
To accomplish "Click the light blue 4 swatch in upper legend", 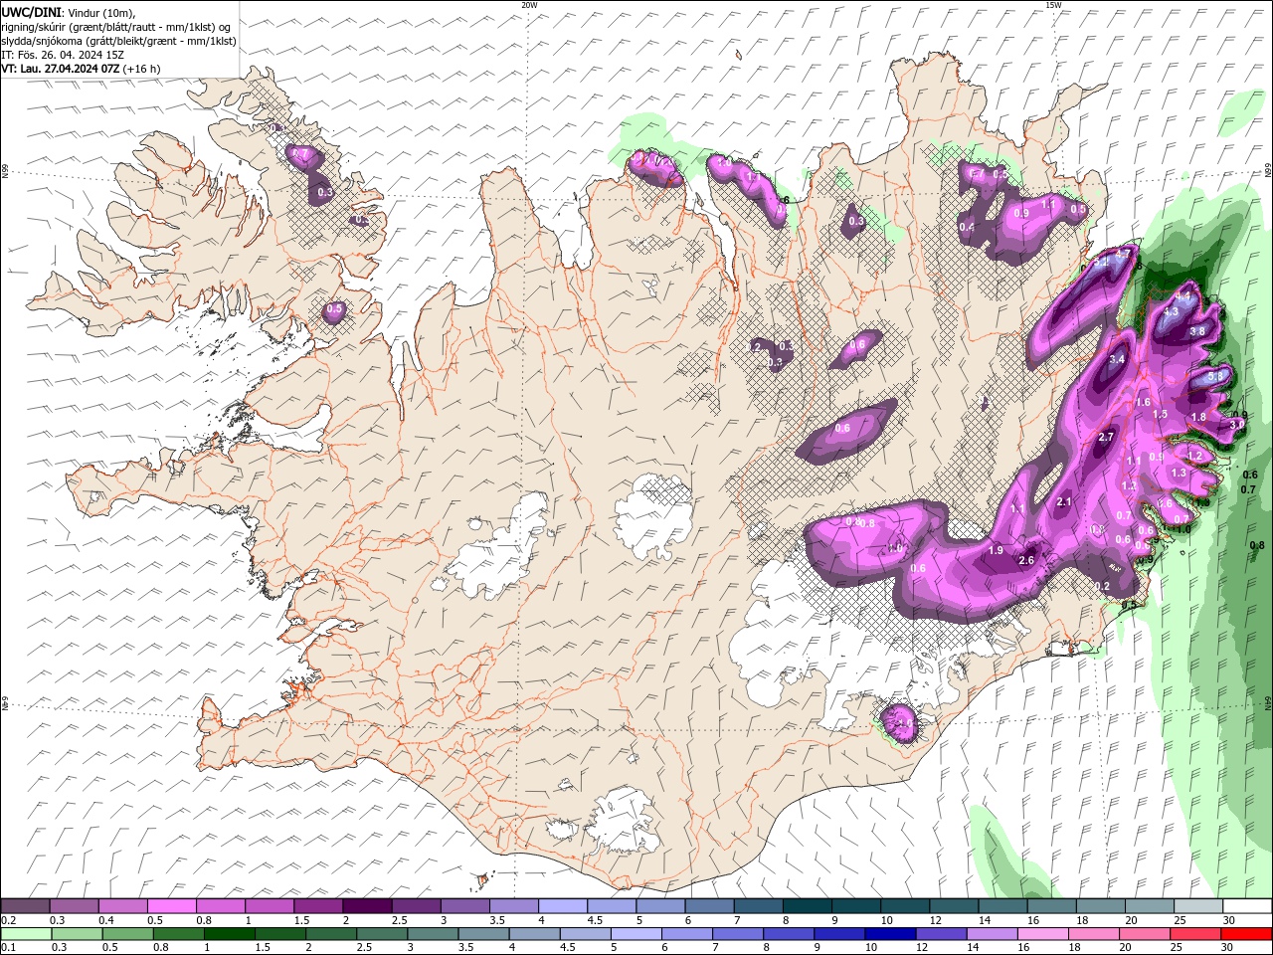I will click(x=562, y=906).
